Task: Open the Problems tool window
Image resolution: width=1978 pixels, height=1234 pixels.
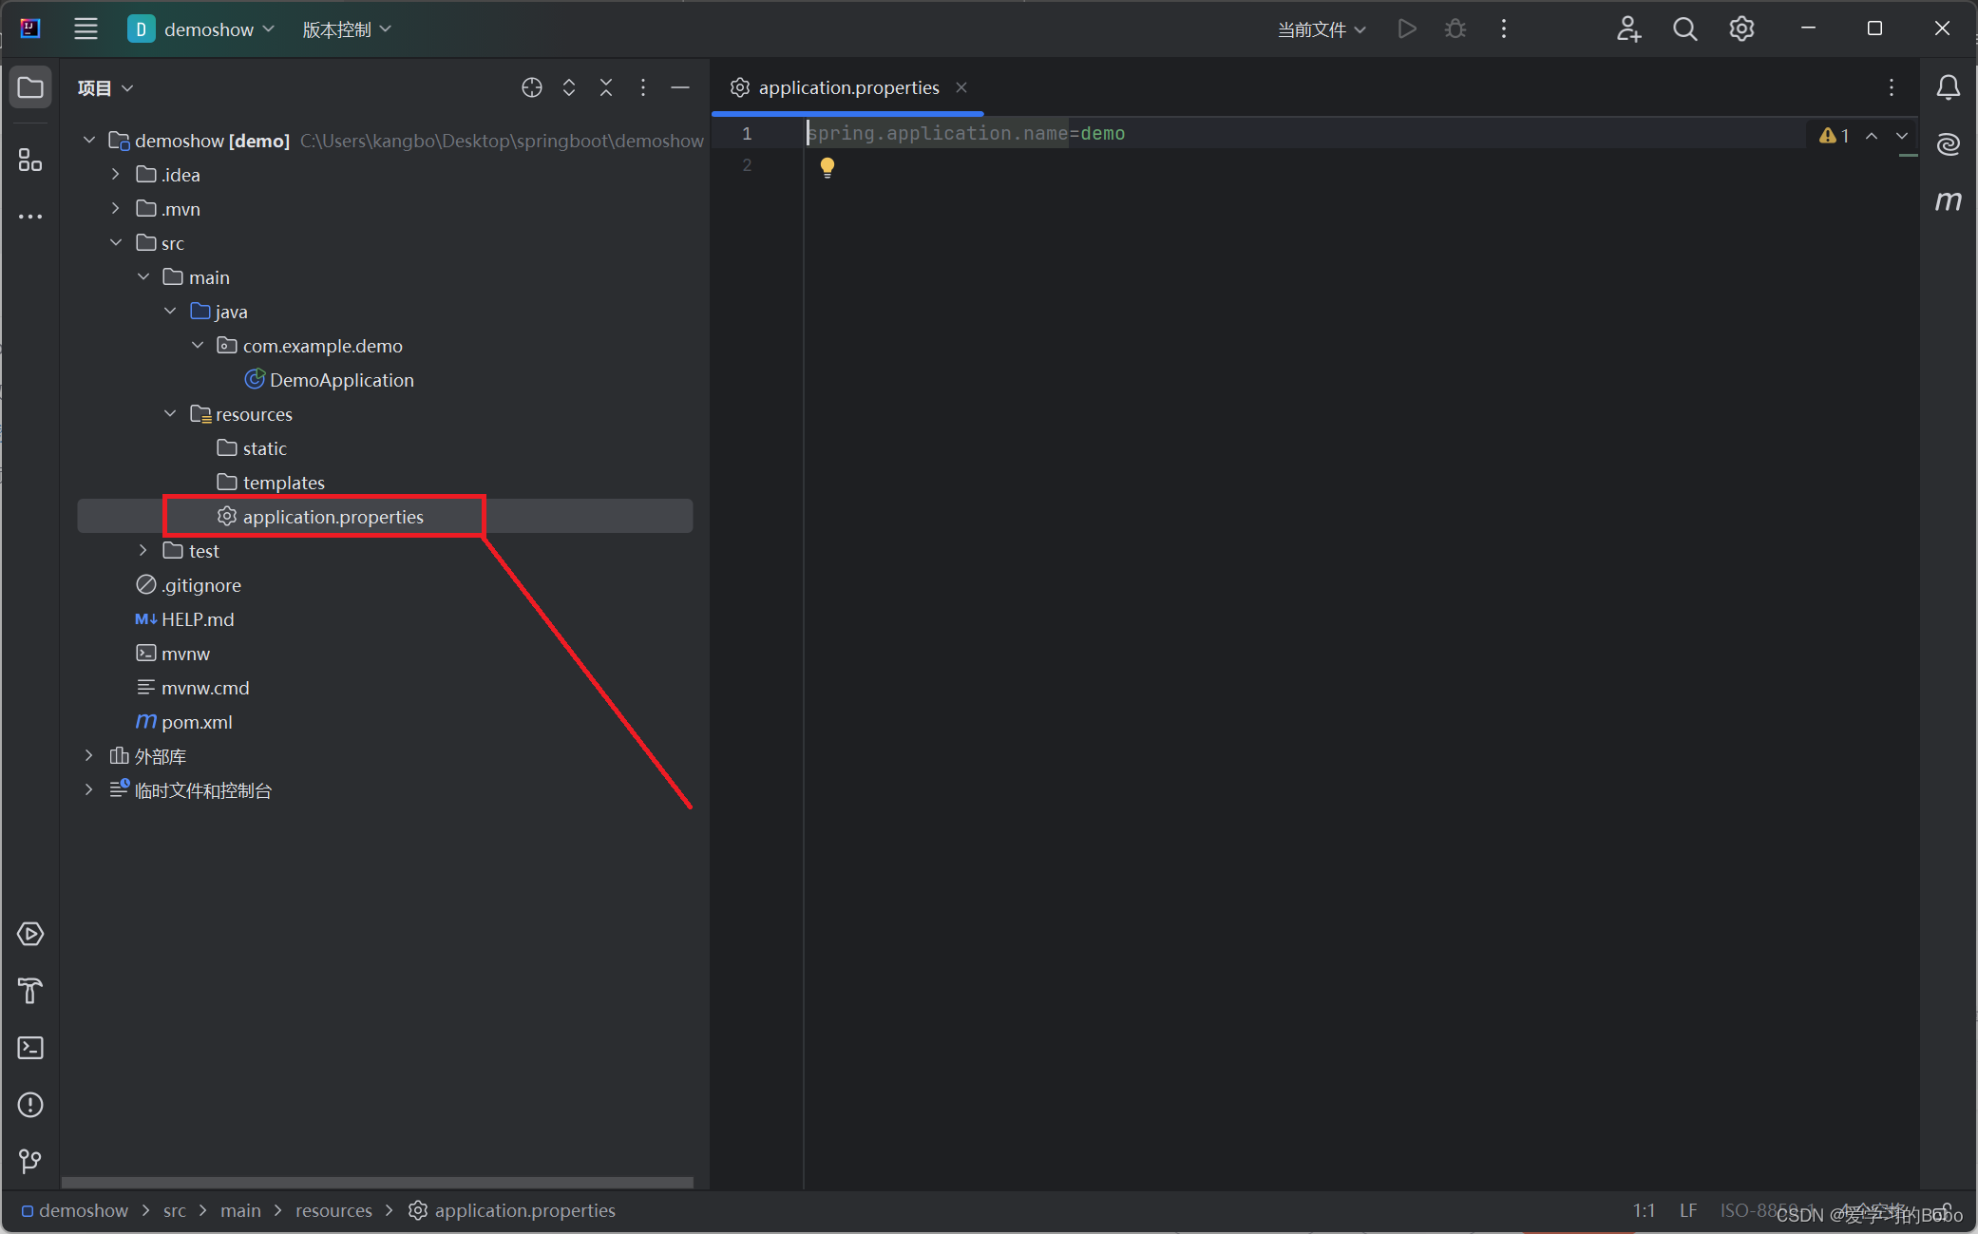Action: tap(30, 1105)
